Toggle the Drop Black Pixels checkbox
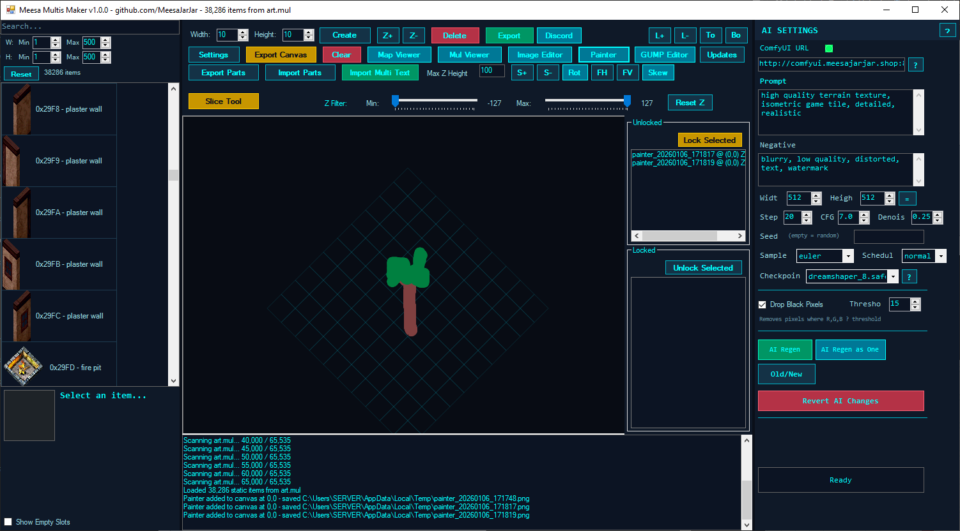 (762, 304)
